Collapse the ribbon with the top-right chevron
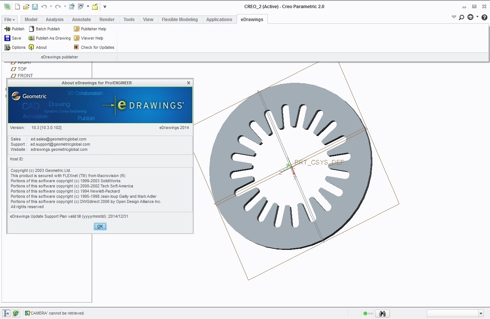This screenshot has width=490, height=319. (x=454, y=17)
